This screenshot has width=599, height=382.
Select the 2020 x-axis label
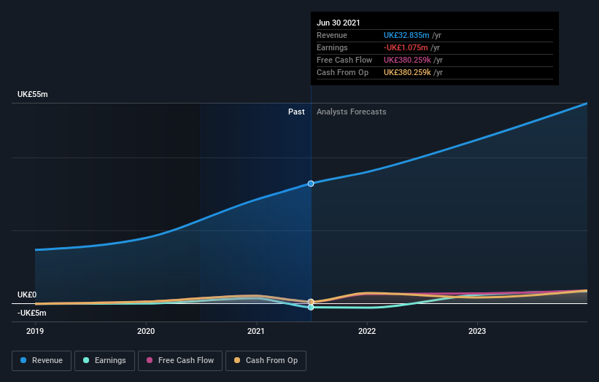[146, 331]
